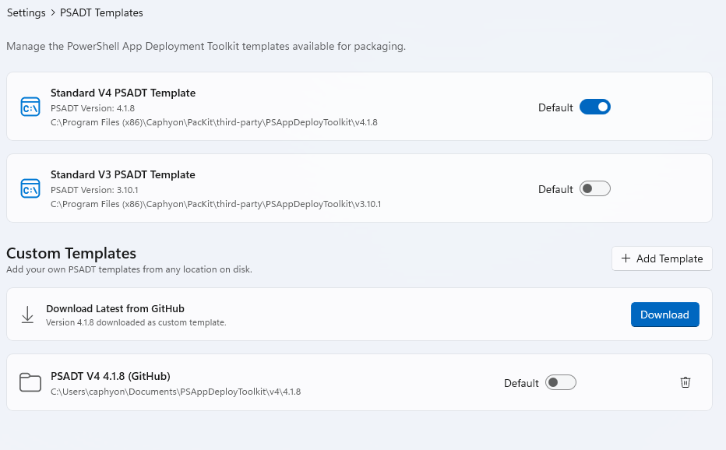Image resolution: width=726 pixels, height=450 pixels.
Task: Click the Download Latest from GitHub label
Action: [x=115, y=308]
